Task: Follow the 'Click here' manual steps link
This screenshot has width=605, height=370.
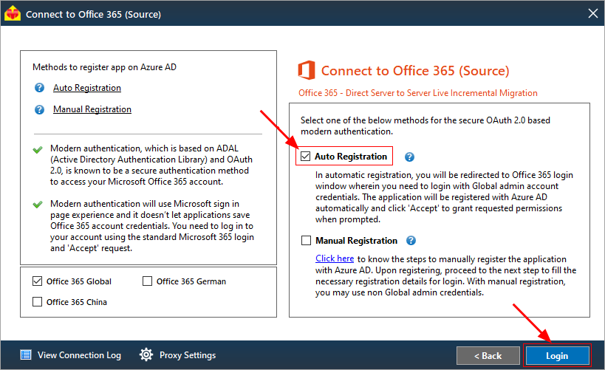Action: (335, 258)
